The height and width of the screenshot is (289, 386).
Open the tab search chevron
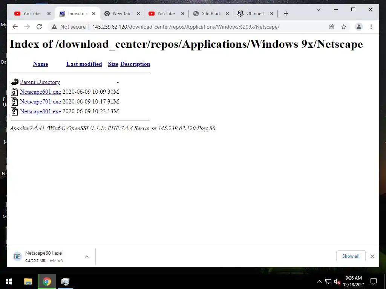pos(318,9)
